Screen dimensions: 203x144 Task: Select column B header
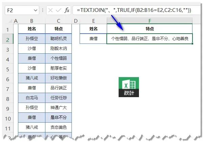pyautogui.click(x=32, y=21)
